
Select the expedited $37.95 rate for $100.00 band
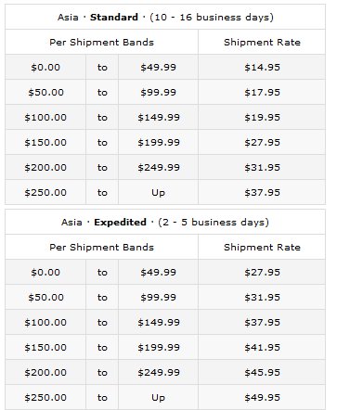[x=262, y=322]
